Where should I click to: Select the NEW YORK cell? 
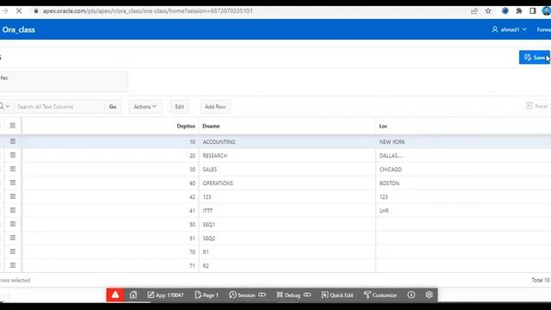[x=463, y=141]
